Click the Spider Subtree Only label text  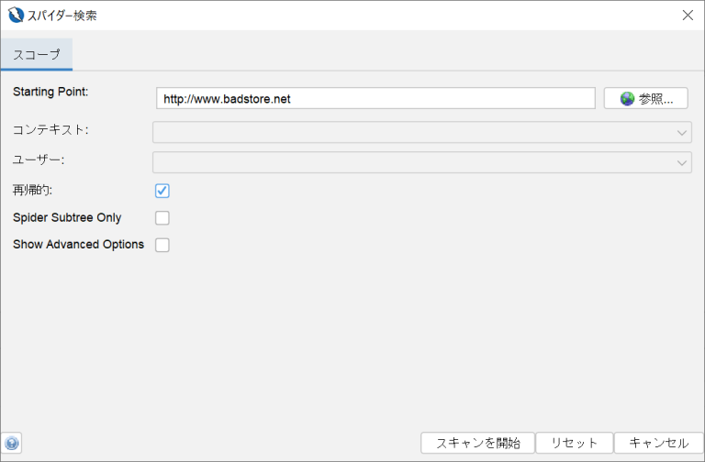pos(67,218)
